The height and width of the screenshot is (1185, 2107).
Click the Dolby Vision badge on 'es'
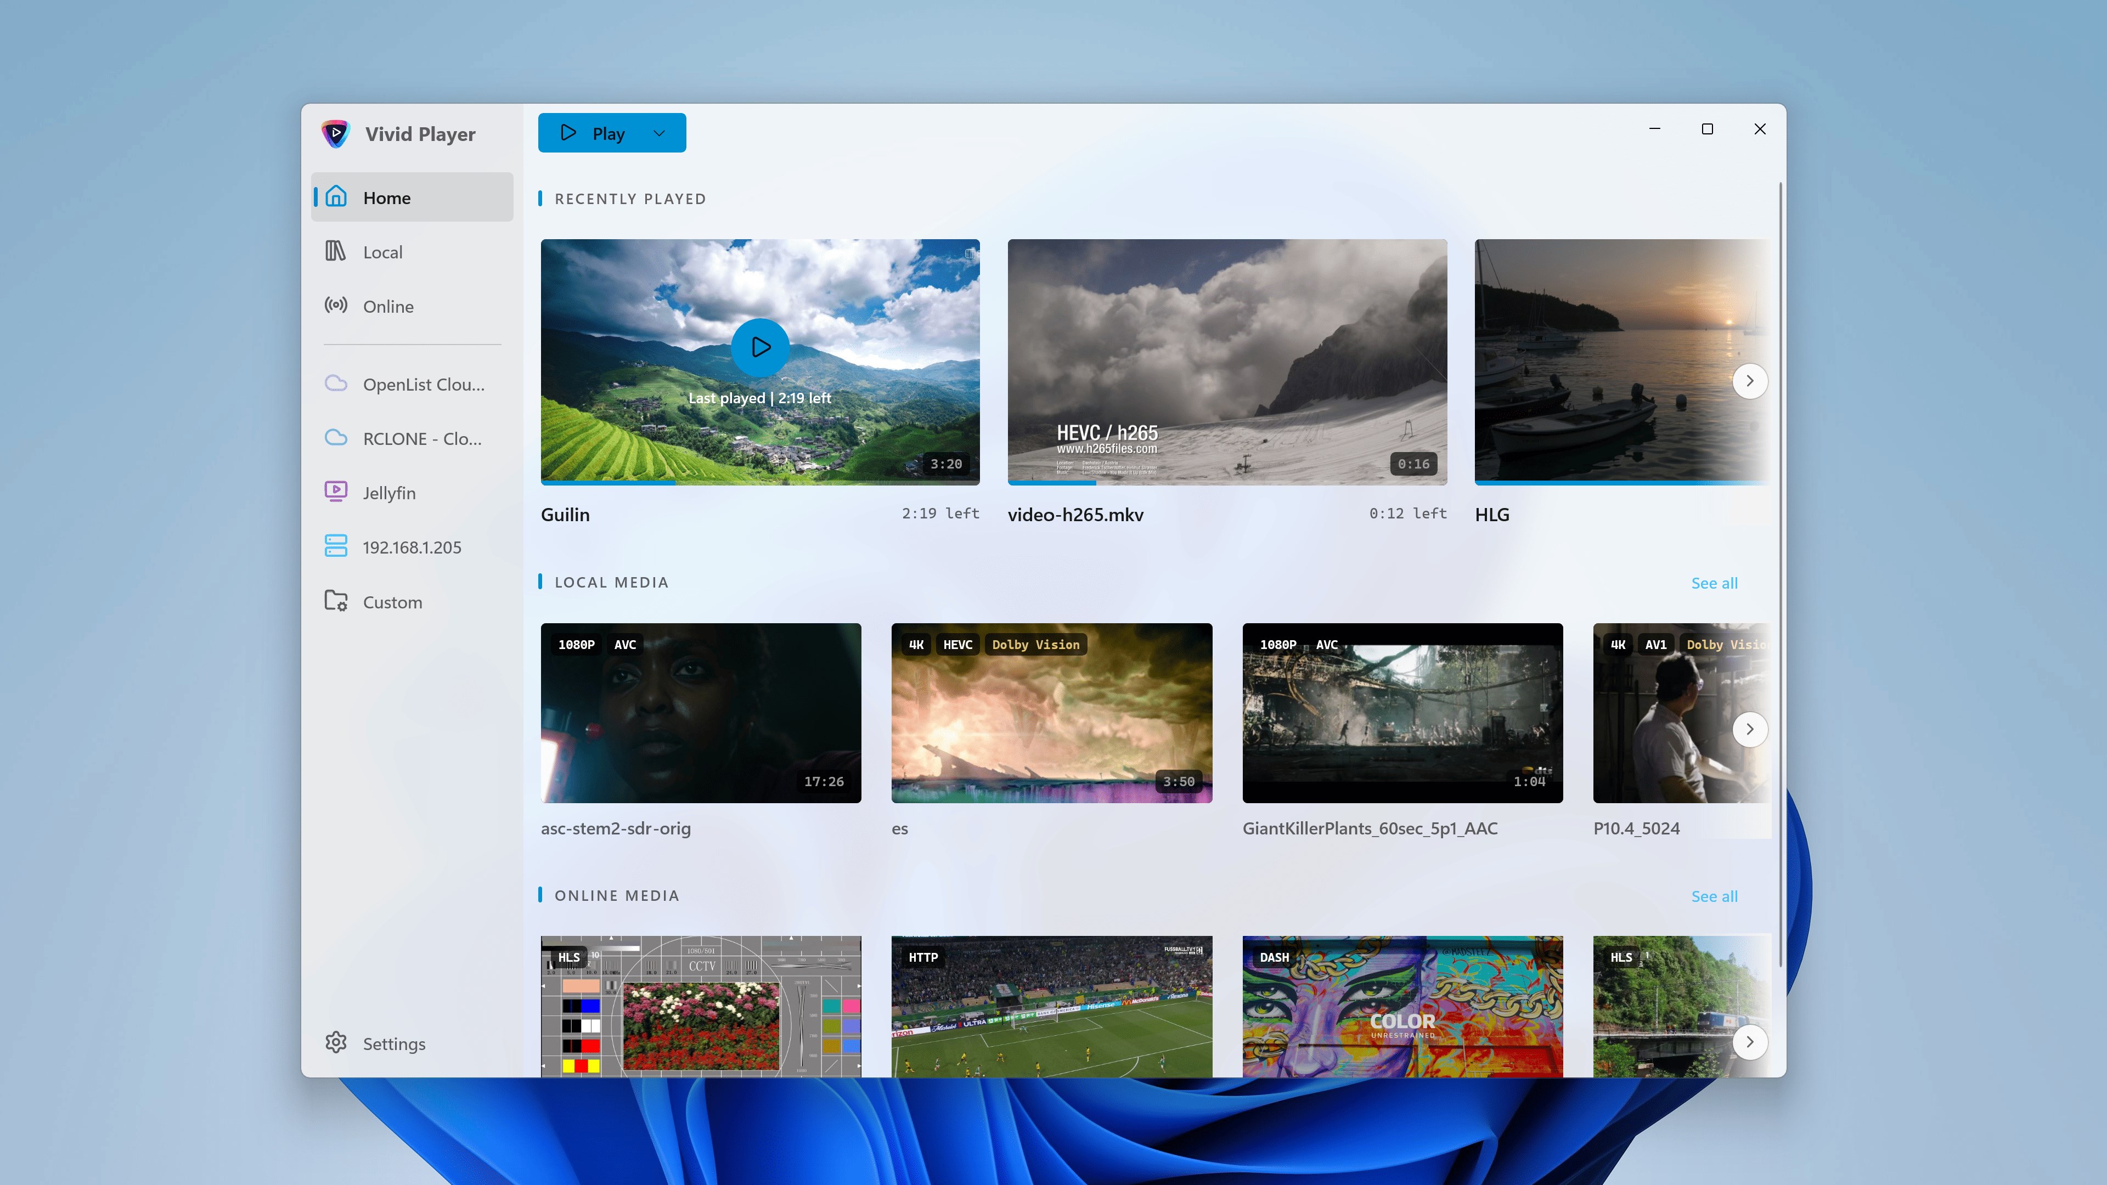[x=1035, y=645]
